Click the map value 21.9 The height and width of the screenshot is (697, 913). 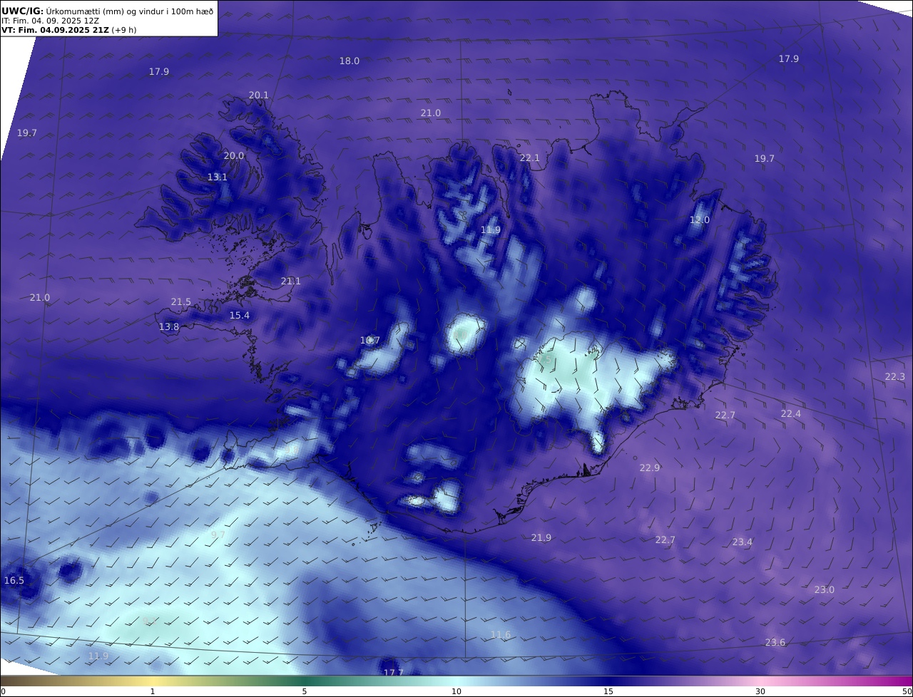(541, 538)
